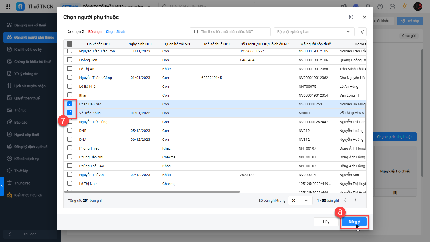Click Chọn tất cả link

(115, 32)
